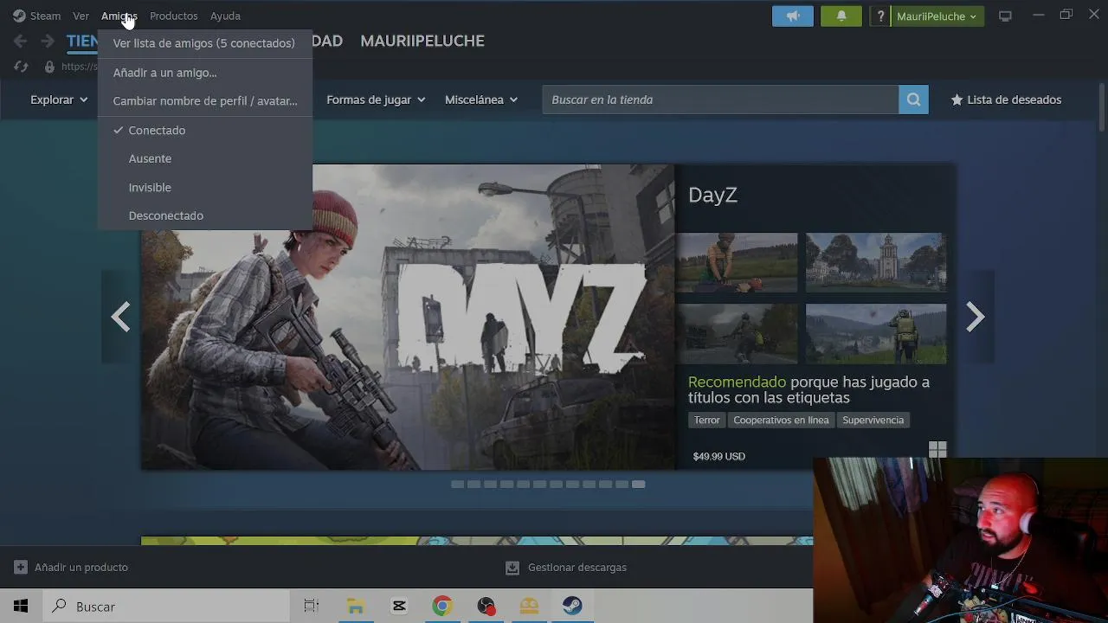Click the plus icon beside Añadir un producto
Viewport: 1108px width, 623px height.
[21, 568]
